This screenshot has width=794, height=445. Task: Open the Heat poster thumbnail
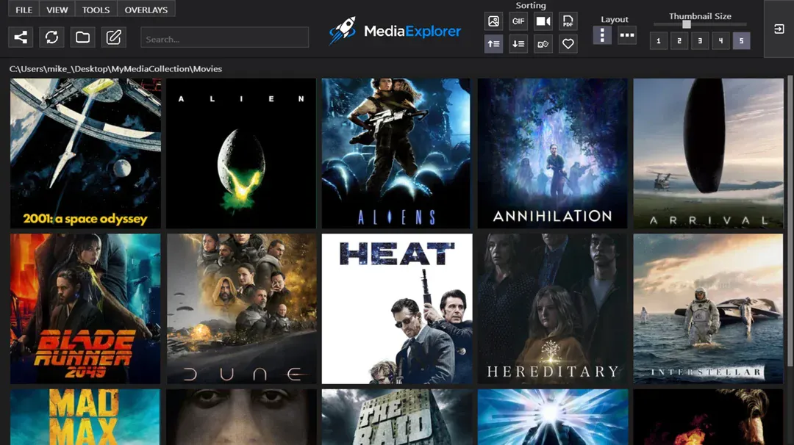point(397,308)
